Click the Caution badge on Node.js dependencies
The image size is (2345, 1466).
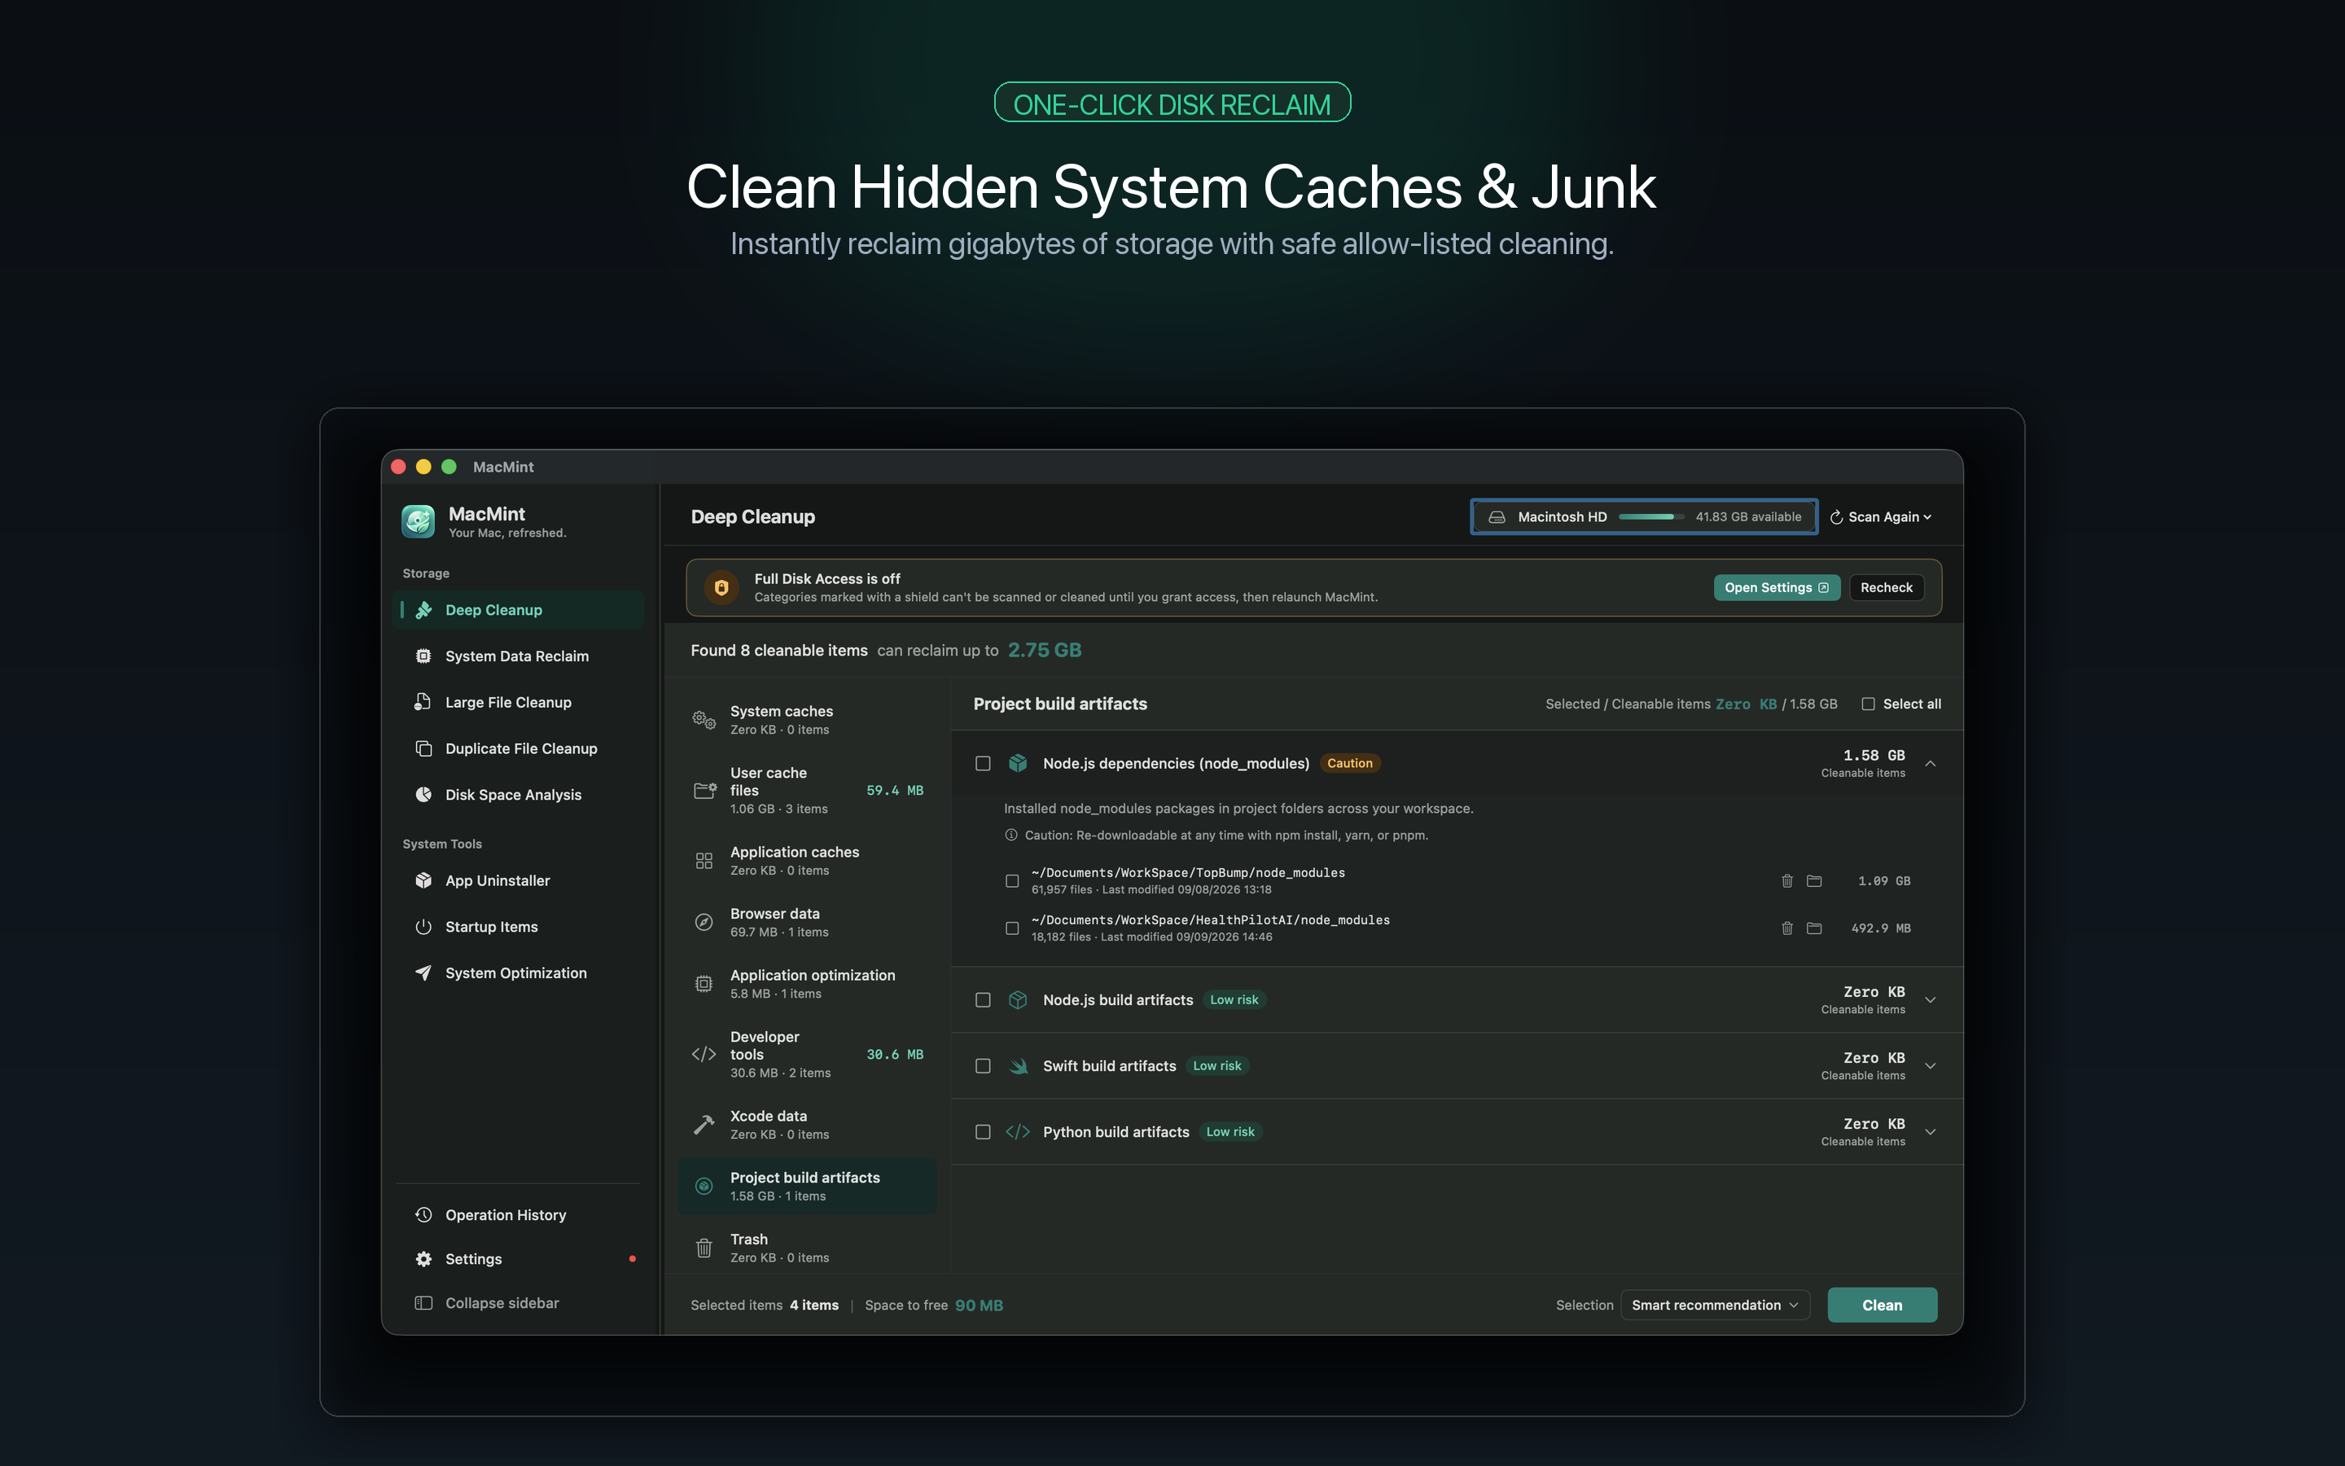[1350, 763]
